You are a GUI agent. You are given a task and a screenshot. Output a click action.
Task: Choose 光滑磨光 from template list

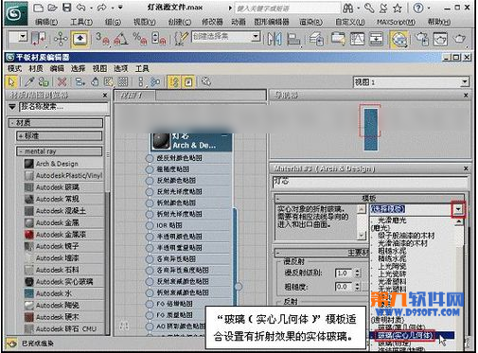click(x=392, y=221)
